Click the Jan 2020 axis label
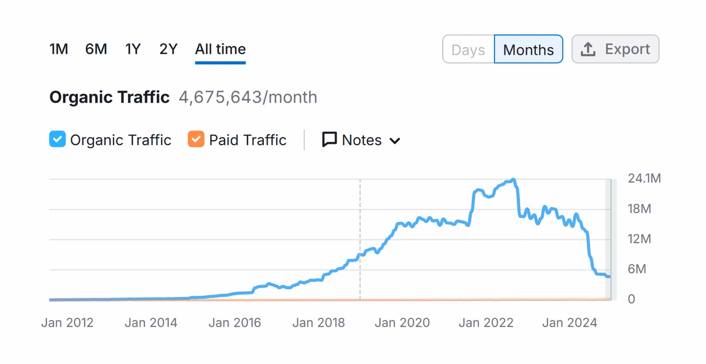706x364 pixels. tap(402, 323)
